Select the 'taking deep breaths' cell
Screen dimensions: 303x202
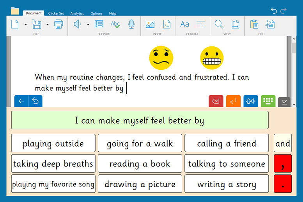pos(53,164)
